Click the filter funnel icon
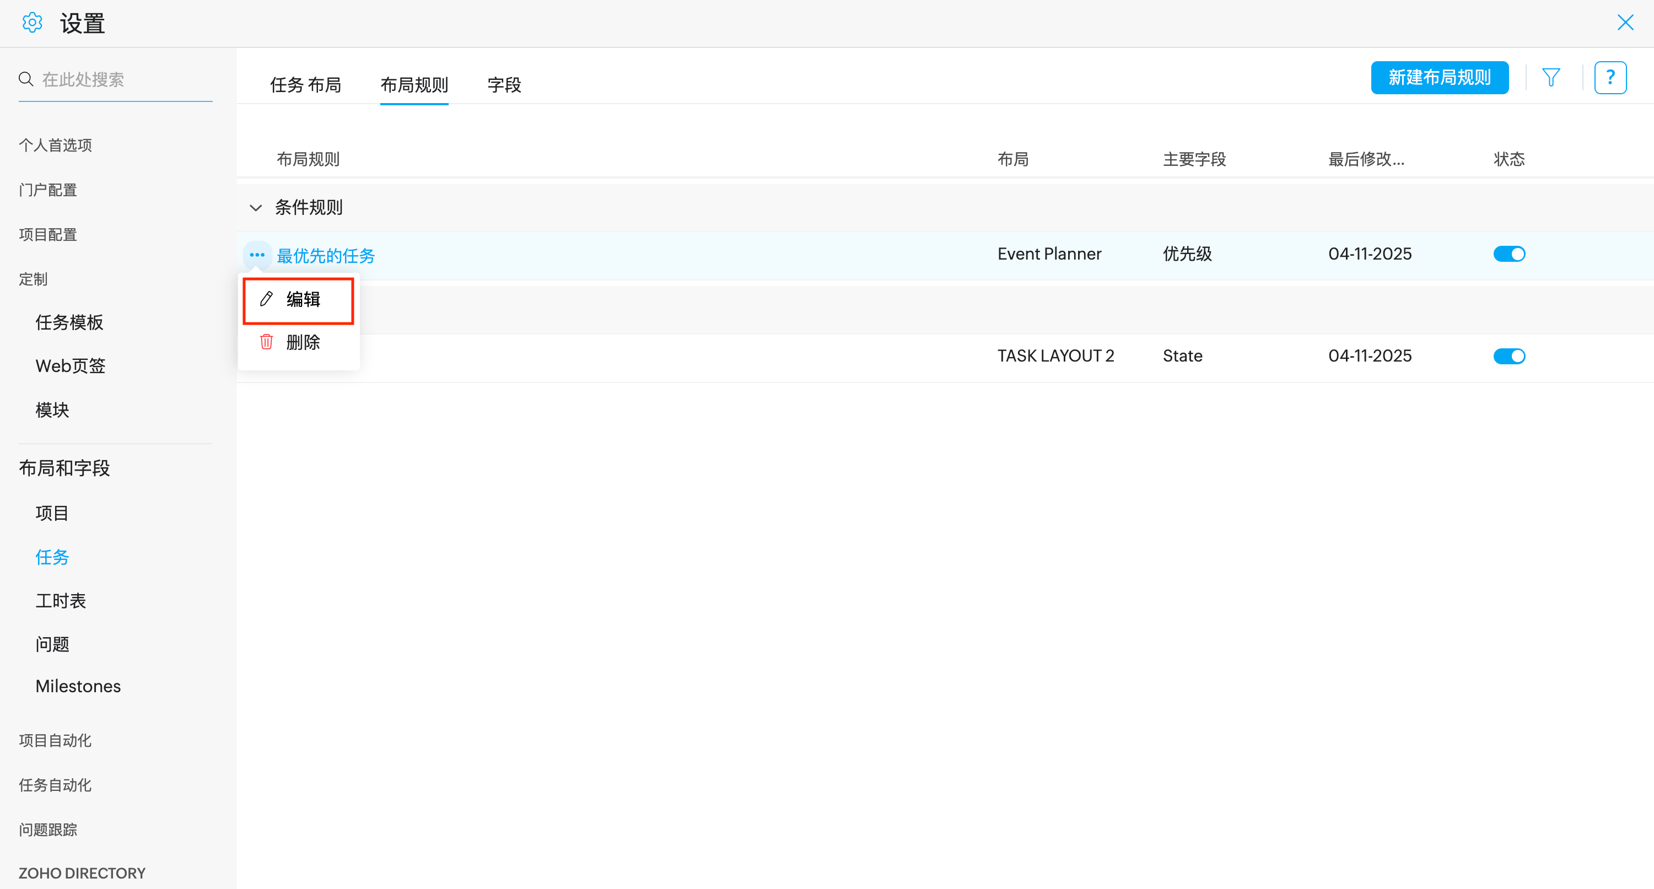1654x889 pixels. [x=1550, y=78]
